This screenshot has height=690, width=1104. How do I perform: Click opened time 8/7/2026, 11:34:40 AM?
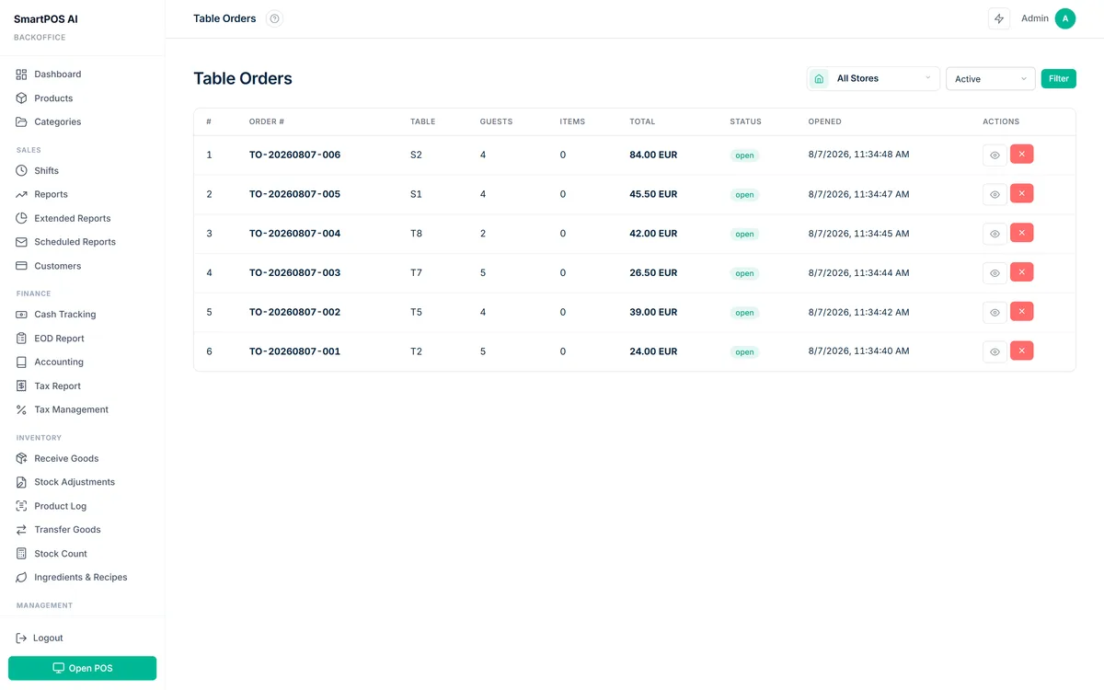click(x=858, y=351)
